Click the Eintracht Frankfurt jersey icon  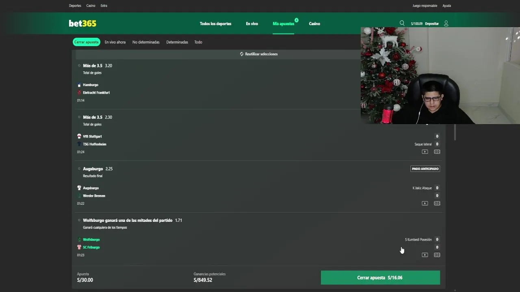(x=79, y=92)
